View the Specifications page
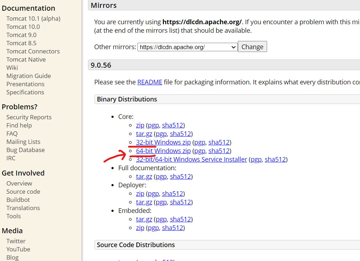The width and height of the screenshot is (360, 261). point(25,92)
